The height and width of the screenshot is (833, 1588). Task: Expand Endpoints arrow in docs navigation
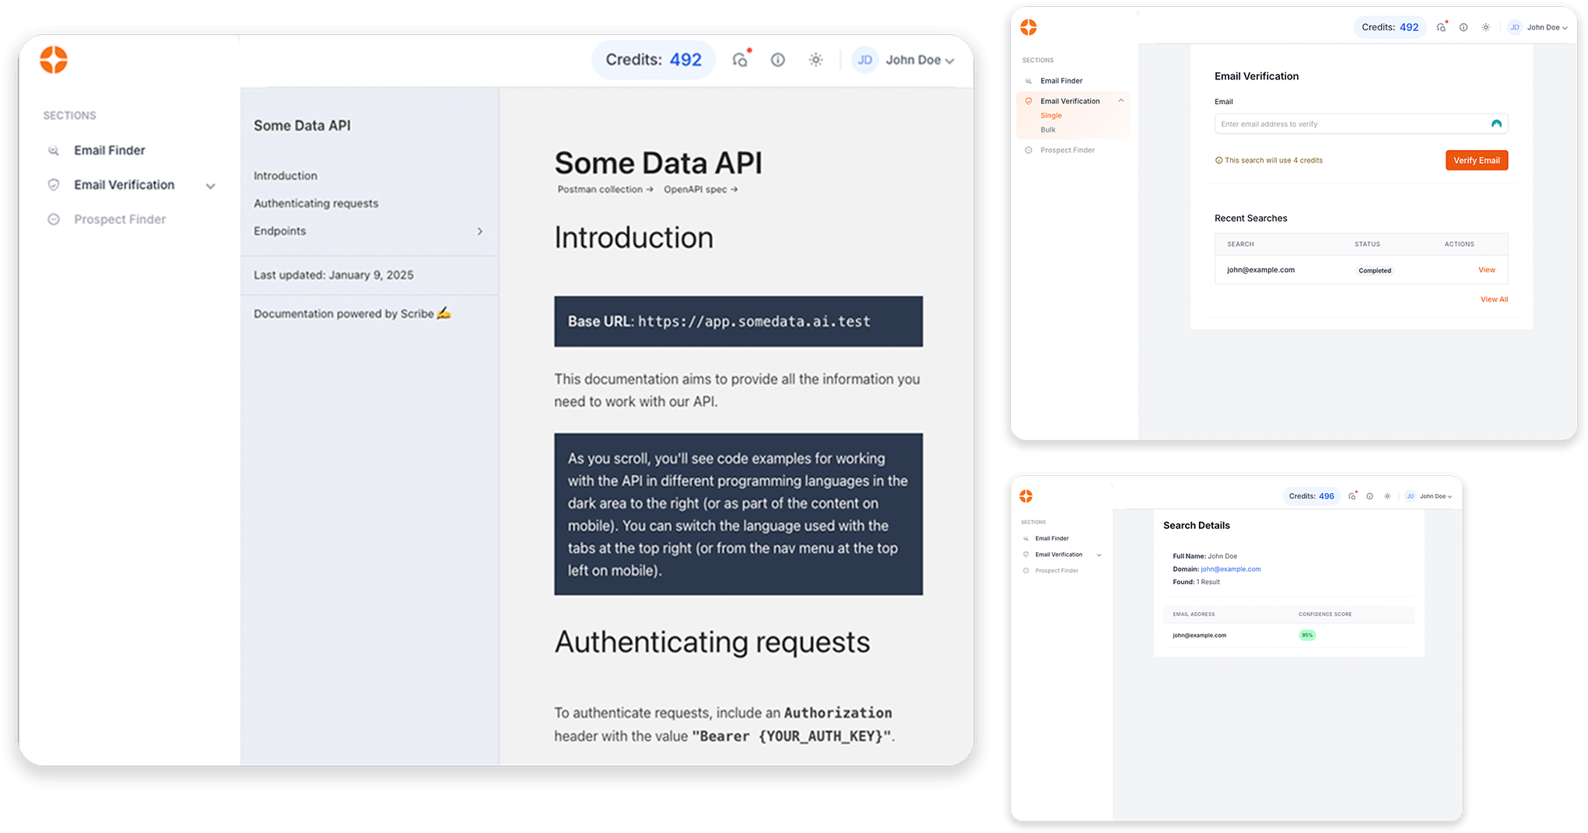point(480,231)
